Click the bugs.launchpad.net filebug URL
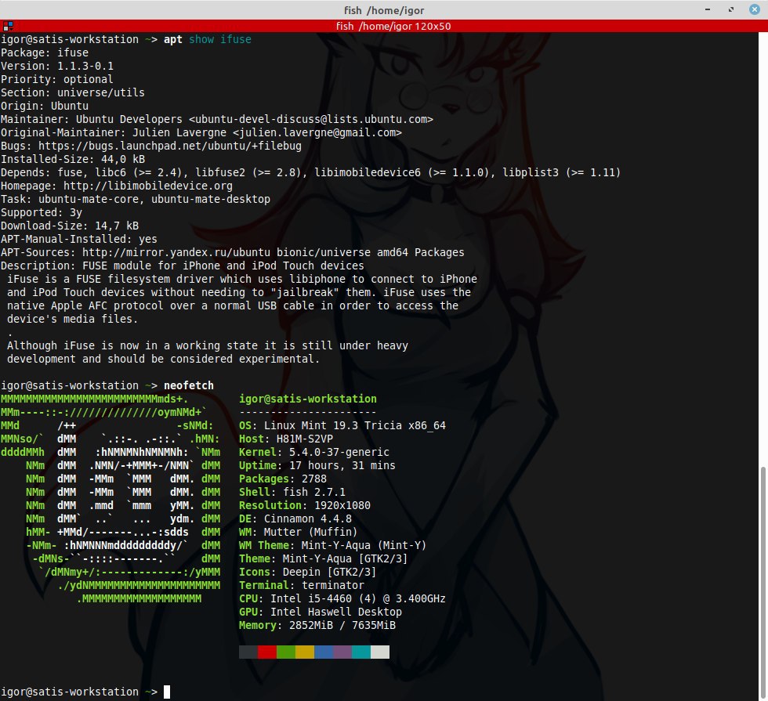This screenshot has height=701, width=768. [170, 146]
